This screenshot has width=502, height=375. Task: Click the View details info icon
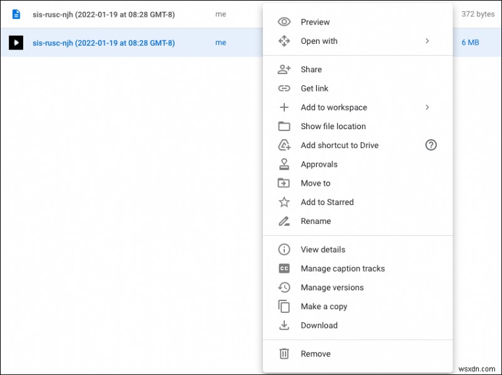[284, 250]
